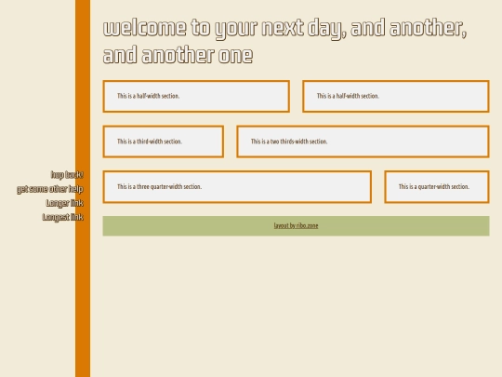The image size is (502, 377).
Task: Select the 'welcome to your next day' heading
Action: coord(285,41)
